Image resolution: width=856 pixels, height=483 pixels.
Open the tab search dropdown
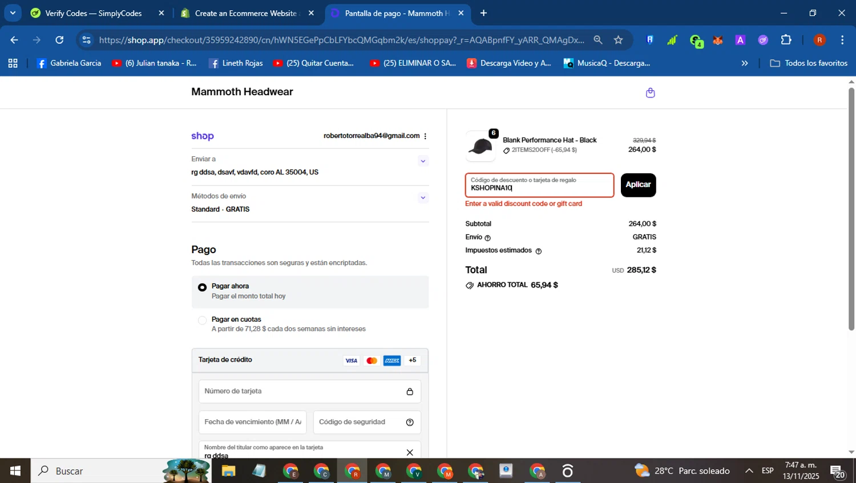[x=13, y=13]
